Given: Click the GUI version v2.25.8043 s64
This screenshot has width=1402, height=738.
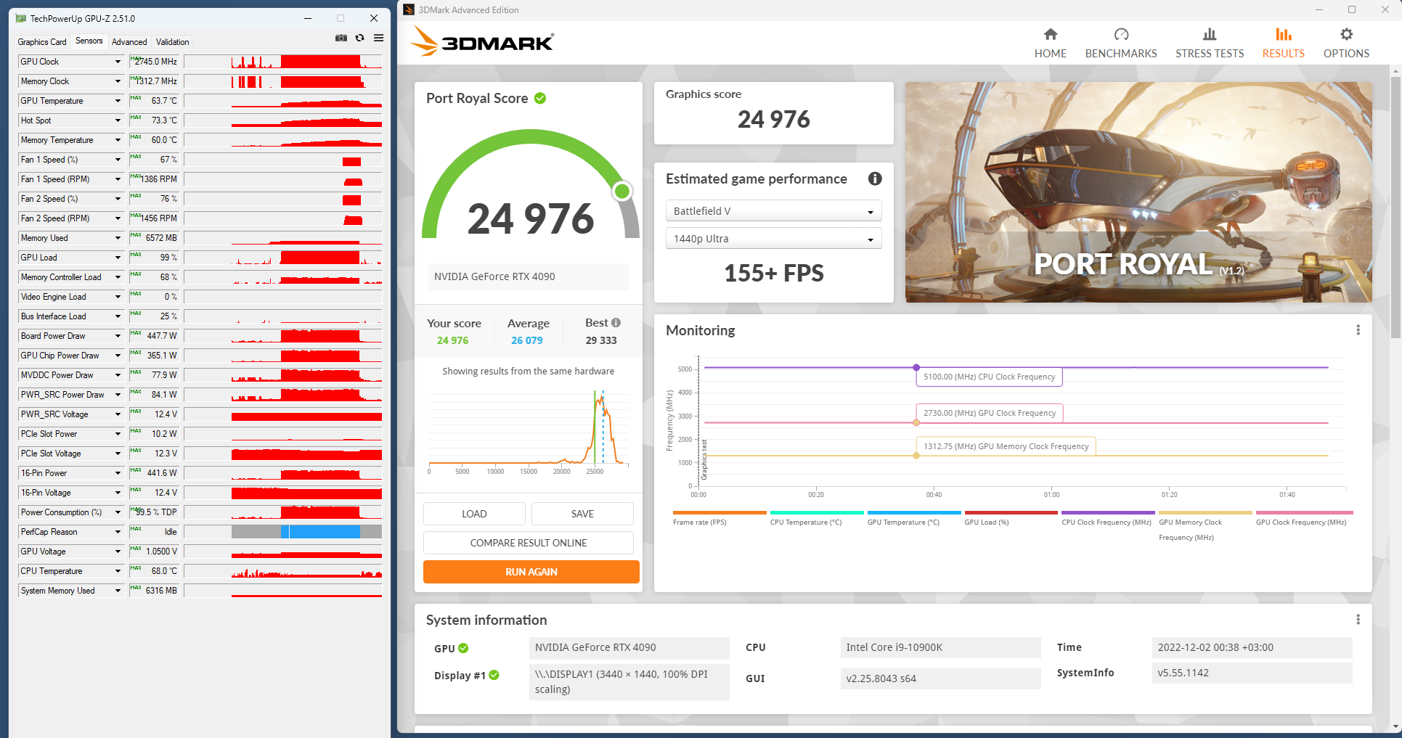Looking at the screenshot, I should pyautogui.click(x=940, y=678).
